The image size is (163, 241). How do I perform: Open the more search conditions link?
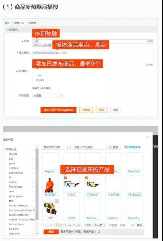(132, 147)
